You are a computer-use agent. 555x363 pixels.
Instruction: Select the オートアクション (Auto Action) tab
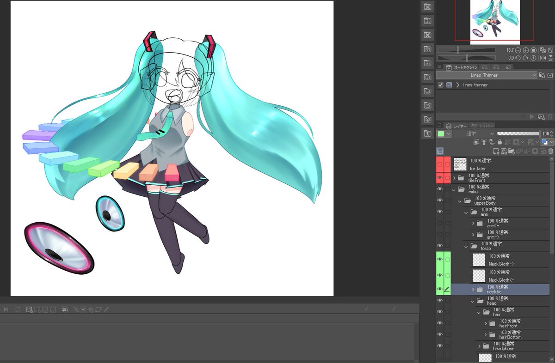coord(462,67)
